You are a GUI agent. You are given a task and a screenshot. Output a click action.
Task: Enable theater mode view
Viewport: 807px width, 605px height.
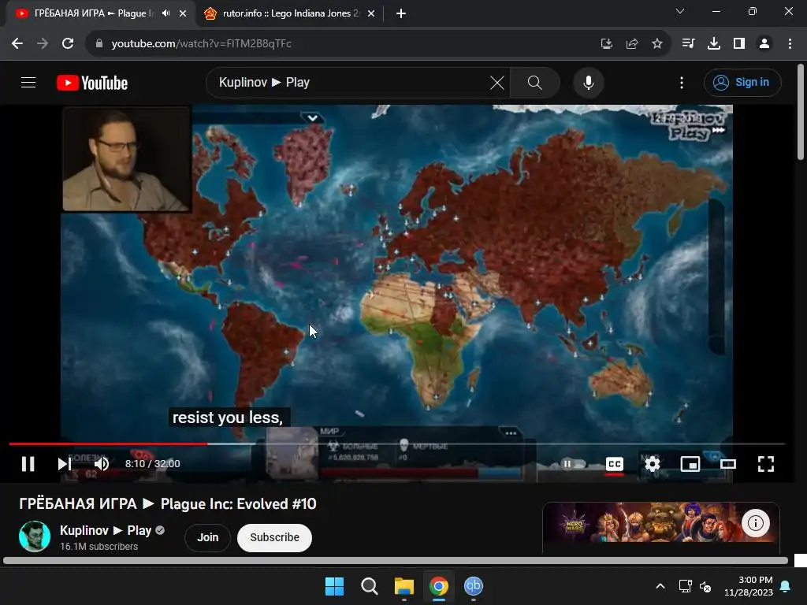[727, 464]
